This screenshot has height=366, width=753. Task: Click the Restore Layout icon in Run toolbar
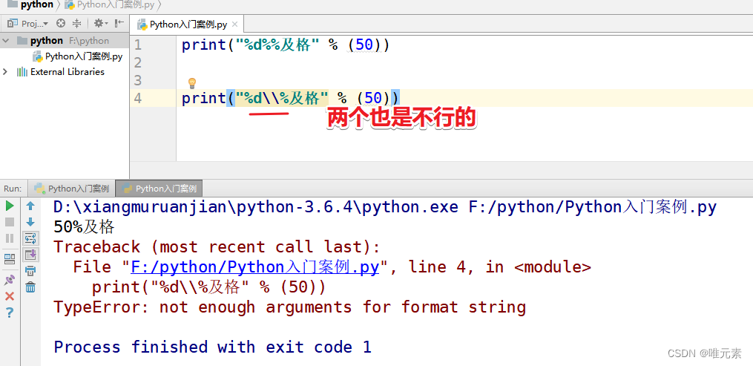[x=10, y=259]
